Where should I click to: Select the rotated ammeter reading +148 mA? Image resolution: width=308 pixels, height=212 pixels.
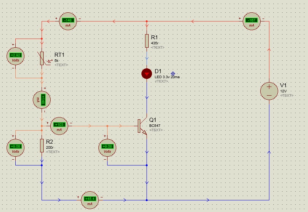tap(42, 100)
